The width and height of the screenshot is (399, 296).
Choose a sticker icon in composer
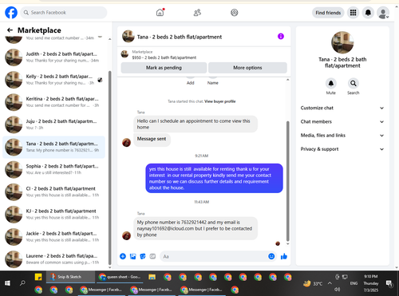[x=143, y=256]
